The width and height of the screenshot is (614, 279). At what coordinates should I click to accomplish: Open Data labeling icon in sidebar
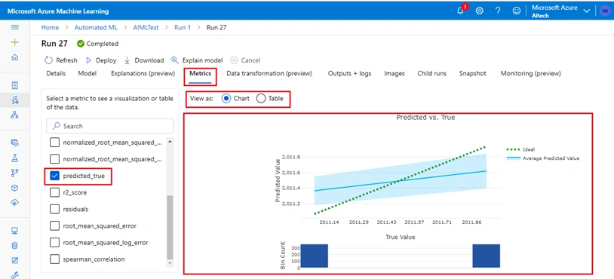[x=15, y=261]
